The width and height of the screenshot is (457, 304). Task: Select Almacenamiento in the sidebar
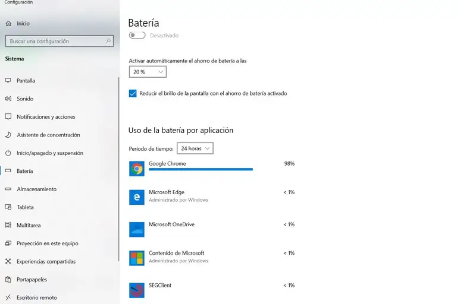coord(37,189)
